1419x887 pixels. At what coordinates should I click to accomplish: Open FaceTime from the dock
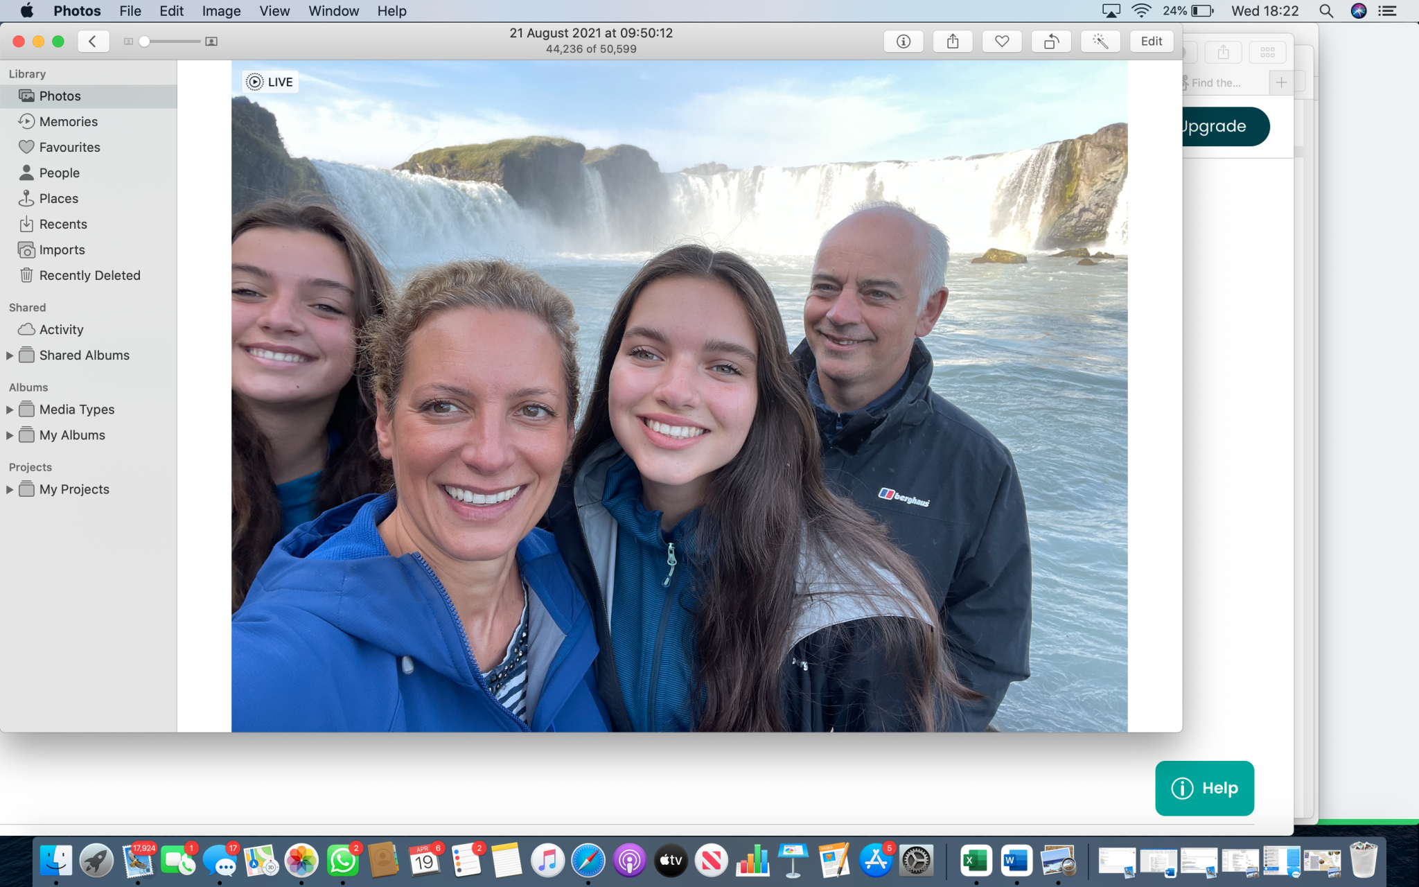(179, 861)
